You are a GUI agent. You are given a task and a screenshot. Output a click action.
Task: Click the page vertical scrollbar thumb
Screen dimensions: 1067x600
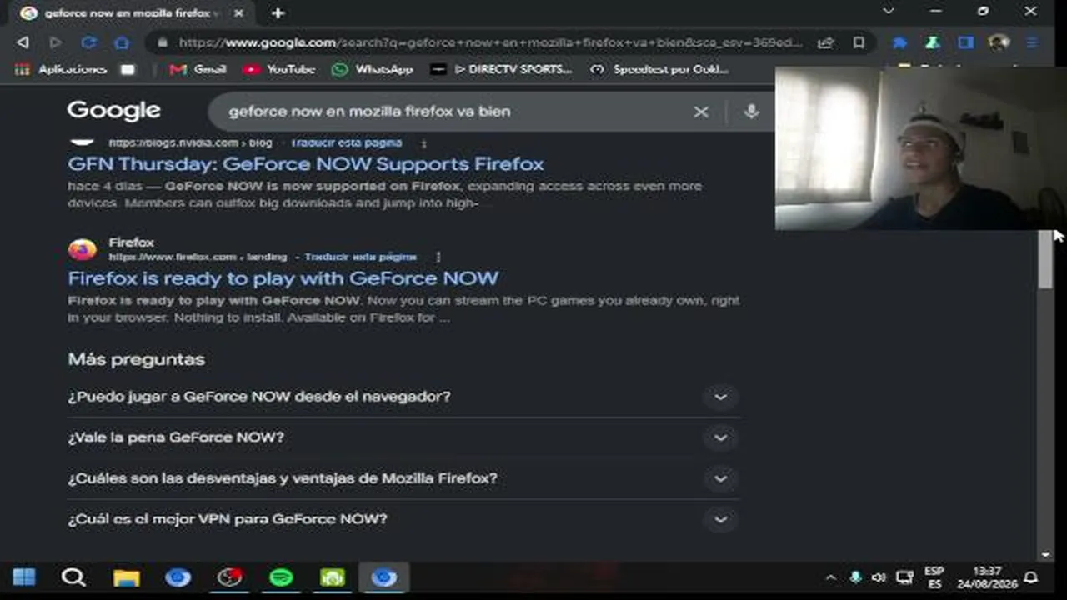[x=1046, y=258]
